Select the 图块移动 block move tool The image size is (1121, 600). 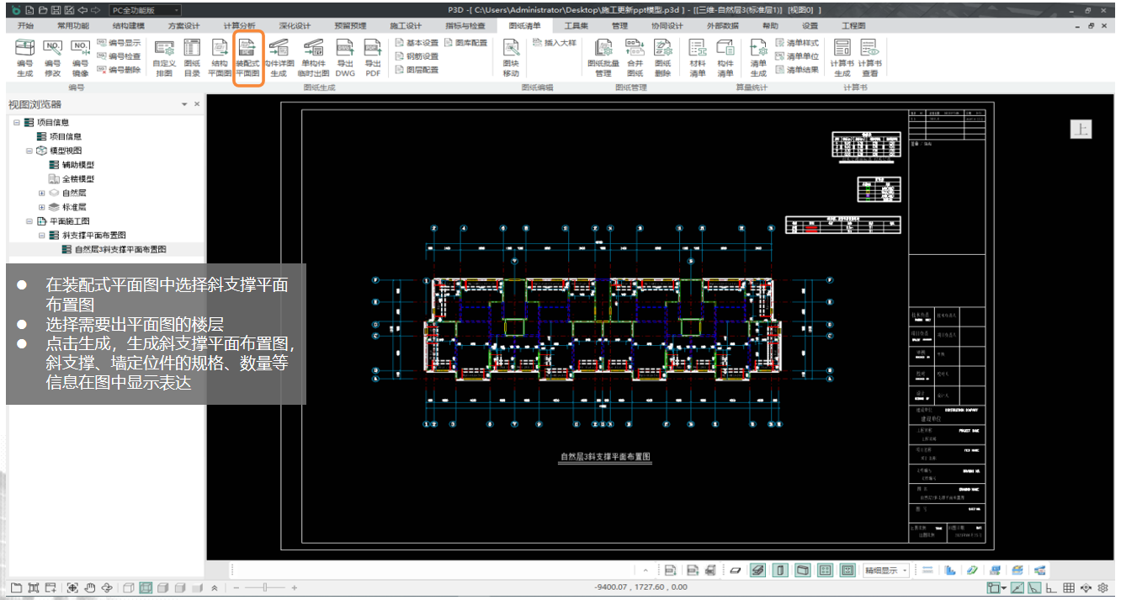[x=511, y=57]
